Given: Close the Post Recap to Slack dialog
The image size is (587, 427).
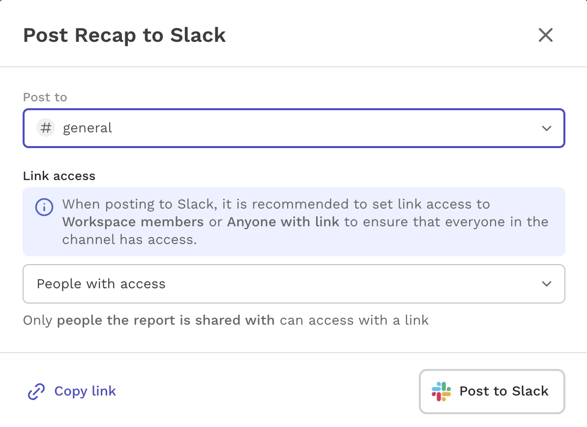Looking at the screenshot, I should pyautogui.click(x=545, y=35).
